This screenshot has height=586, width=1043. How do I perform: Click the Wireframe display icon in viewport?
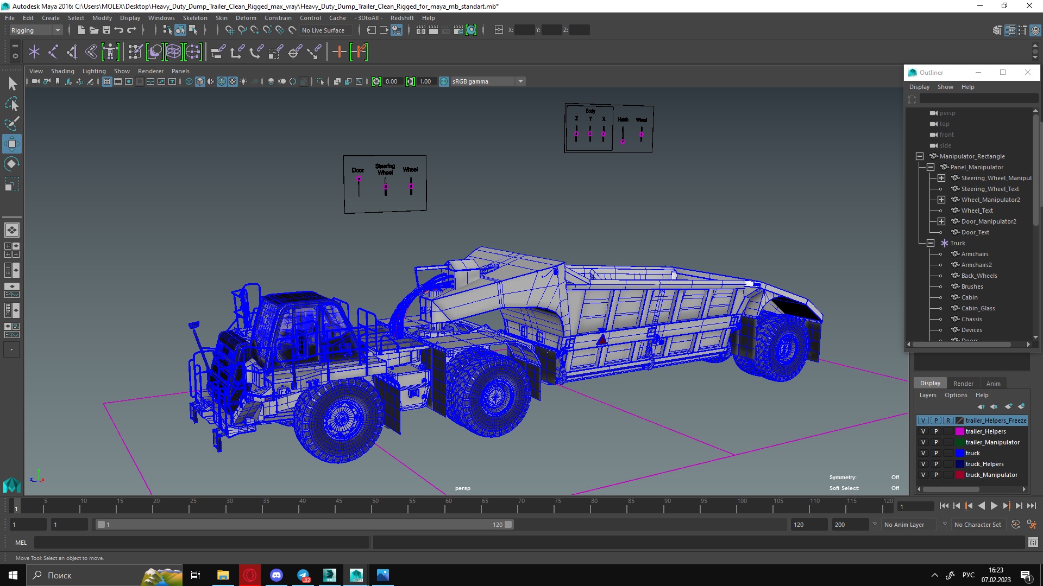[189, 81]
